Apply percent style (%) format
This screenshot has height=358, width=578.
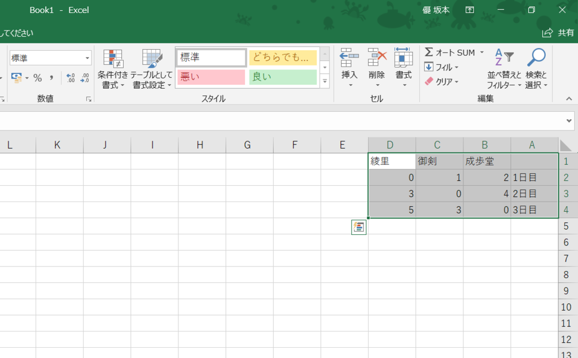pyautogui.click(x=38, y=78)
